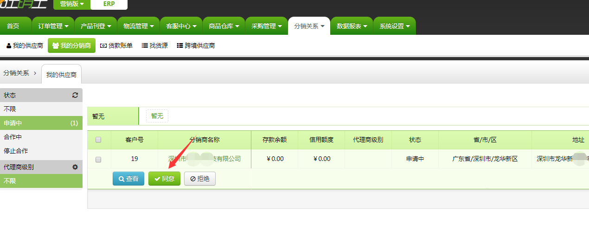The image size is (589, 225).
Task: Expand the 数据报表 menu
Action: coord(352,26)
